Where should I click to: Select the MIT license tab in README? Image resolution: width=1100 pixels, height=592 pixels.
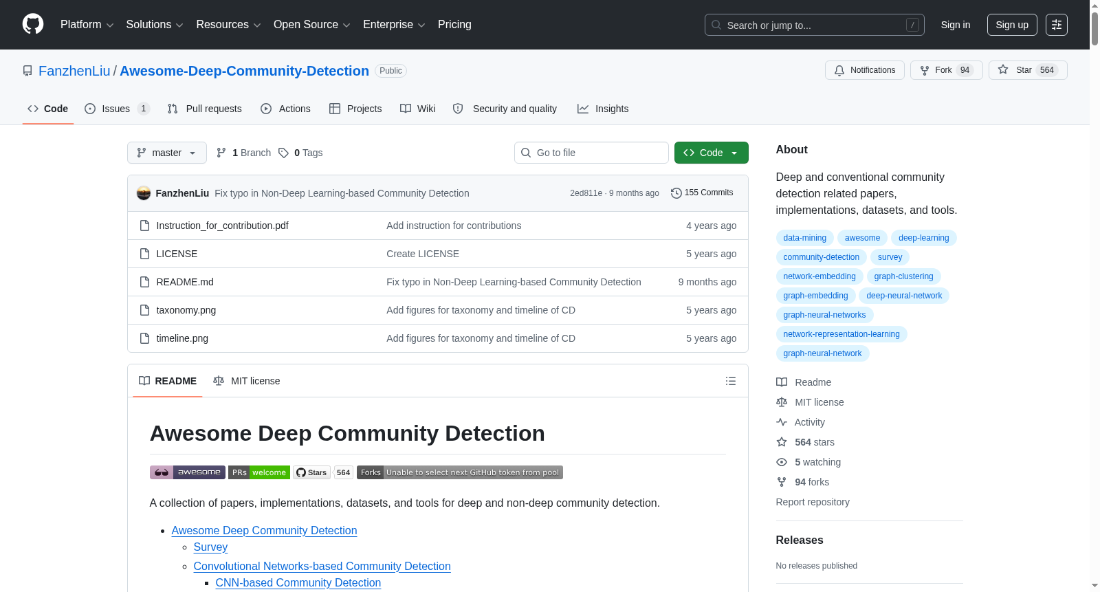247,381
